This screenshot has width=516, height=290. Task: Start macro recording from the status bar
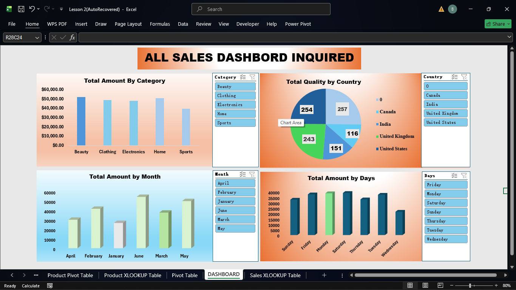coord(49,286)
